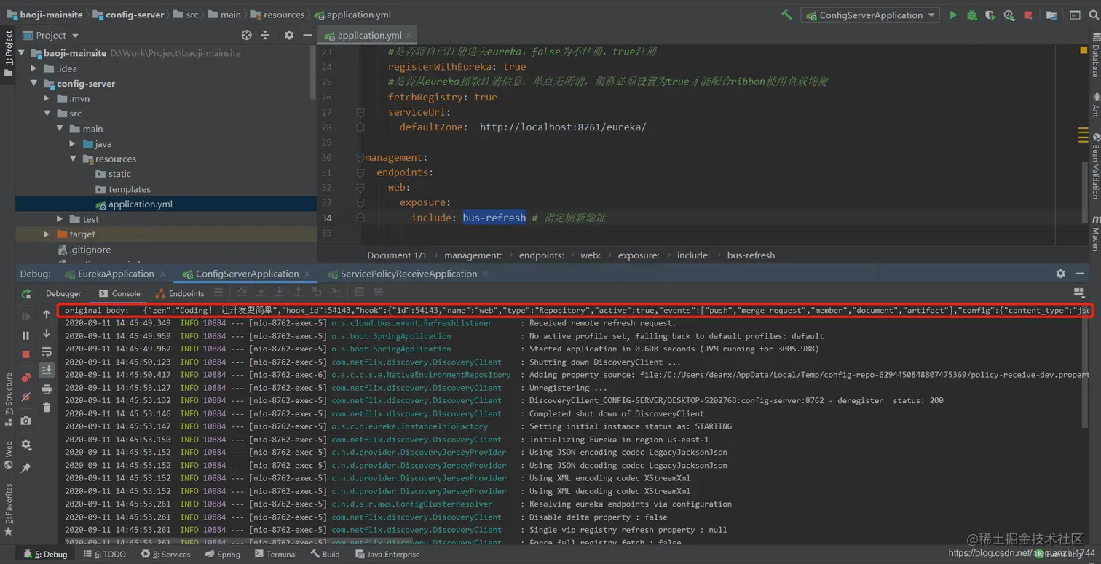Open the Endpoints tab in Debug panel

click(186, 293)
